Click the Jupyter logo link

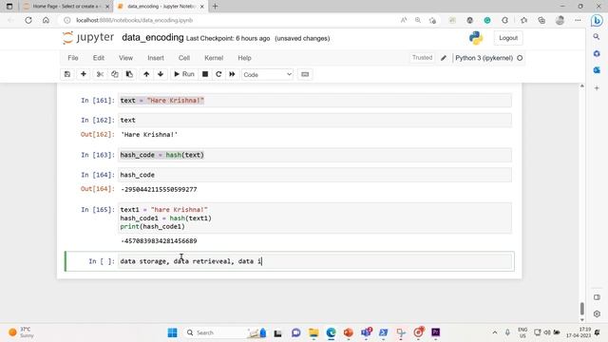(88, 38)
